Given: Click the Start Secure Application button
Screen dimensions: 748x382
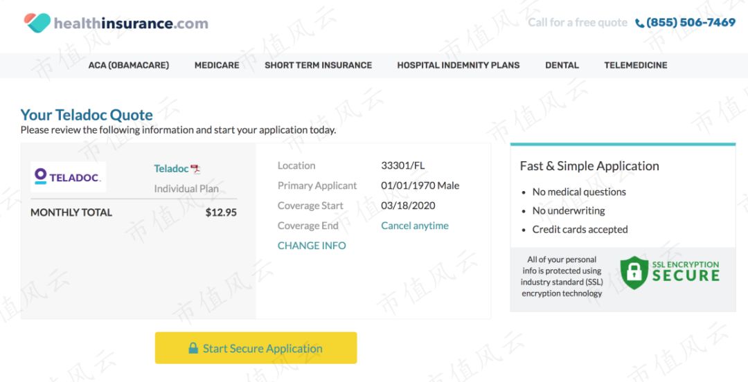Looking at the screenshot, I should [256, 347].
